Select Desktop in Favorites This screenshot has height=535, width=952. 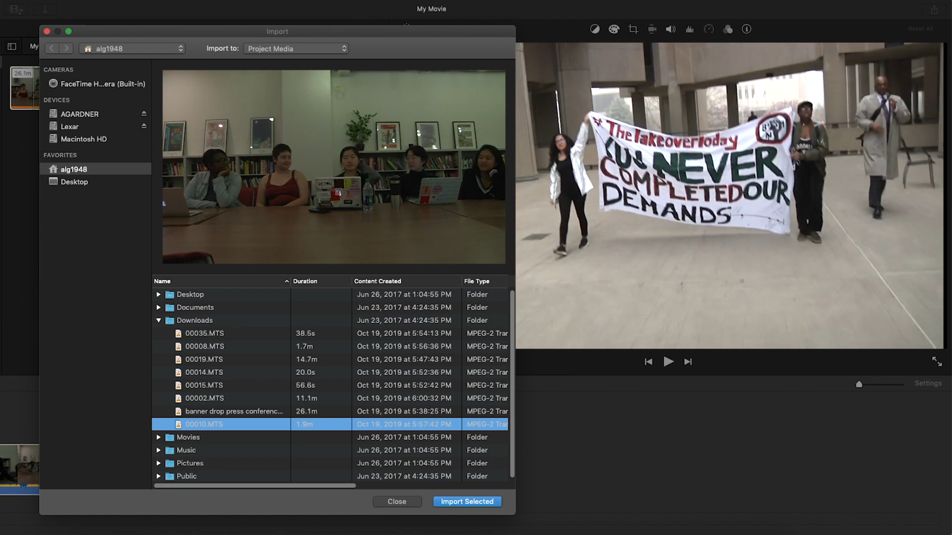pyautogui.click(x=74, y=182)
